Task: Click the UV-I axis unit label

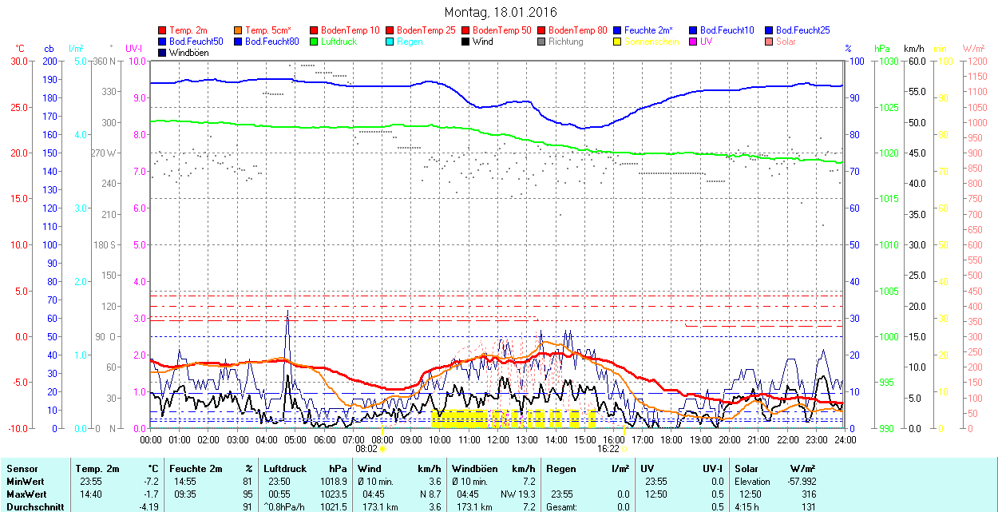Action: 134,49
